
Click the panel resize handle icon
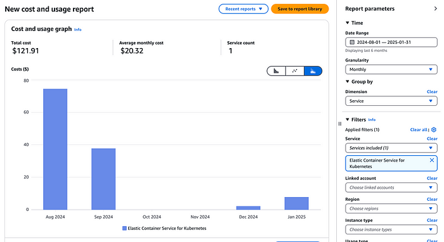click(x=340, y=124)
